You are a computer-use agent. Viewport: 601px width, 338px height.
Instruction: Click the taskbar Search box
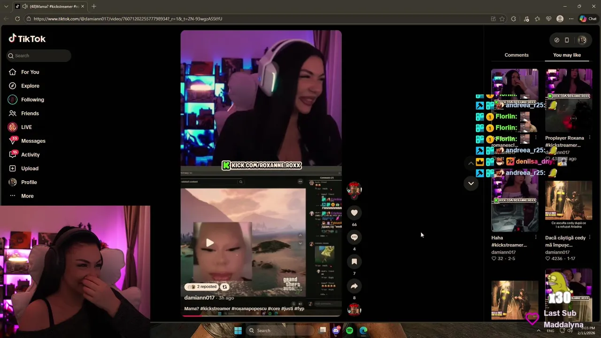click(x=280, y=330)
